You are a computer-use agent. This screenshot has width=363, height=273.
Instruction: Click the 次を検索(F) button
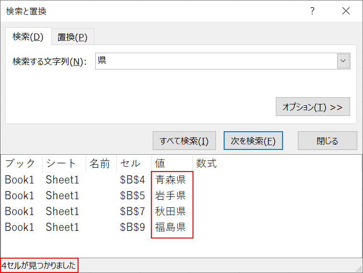pos(253,141)
